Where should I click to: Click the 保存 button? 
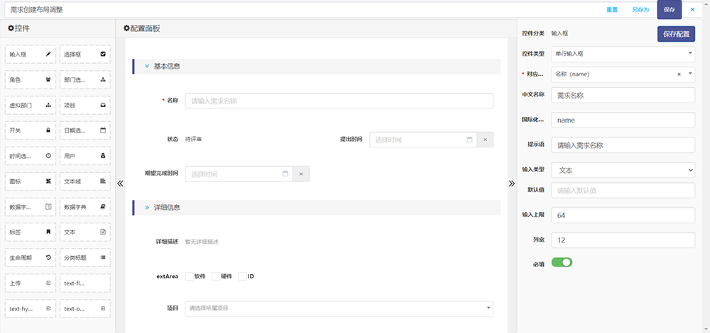click(x=670, y=9)
